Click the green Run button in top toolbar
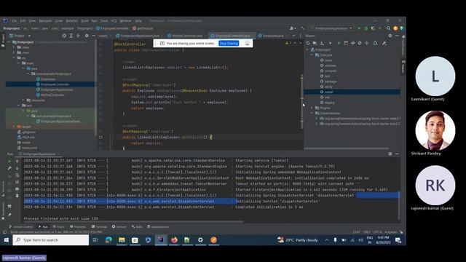This screenshot has height=262, width=466. click(x=359, y=28)
